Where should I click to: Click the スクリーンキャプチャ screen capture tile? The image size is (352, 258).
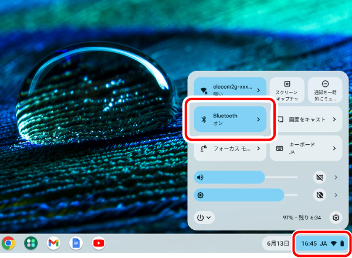coord(287,90)
